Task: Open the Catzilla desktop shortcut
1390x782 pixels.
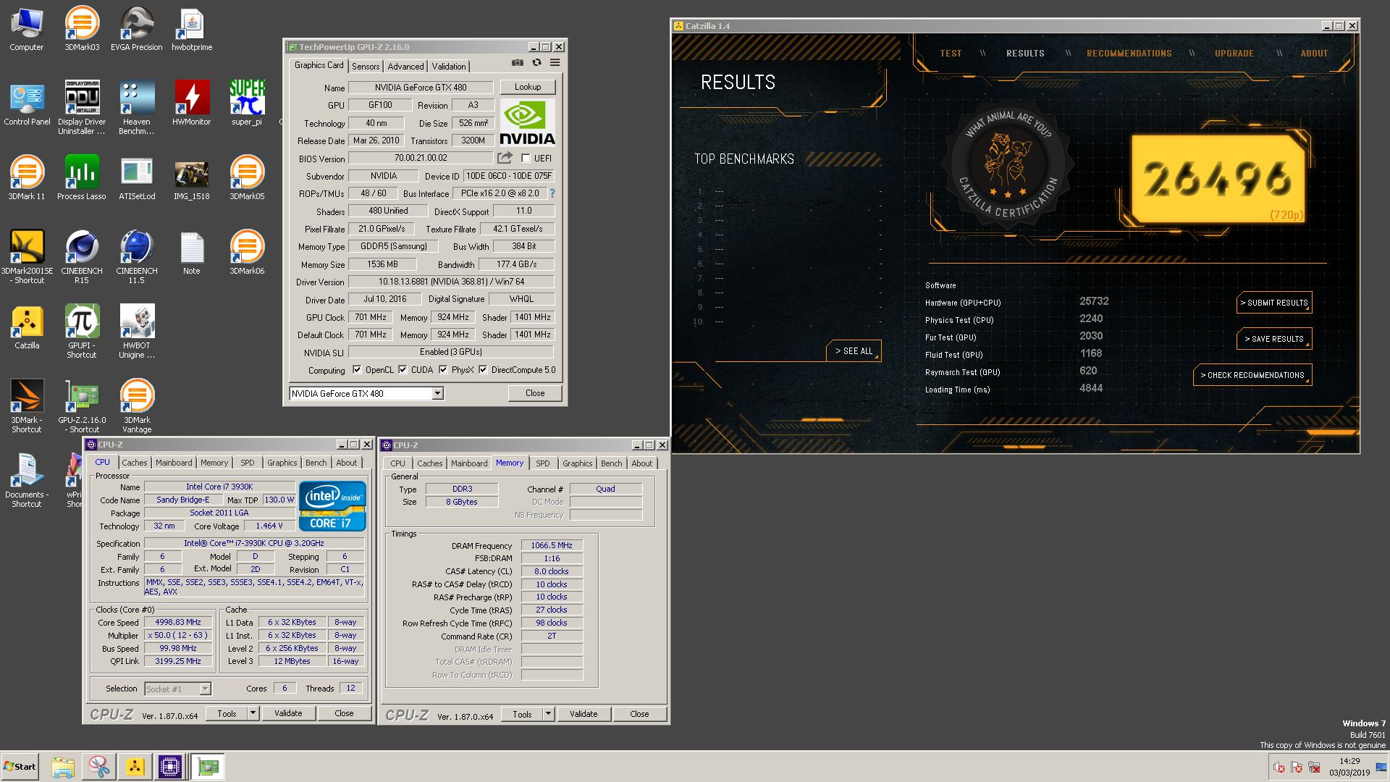Action: coord(27,327)
